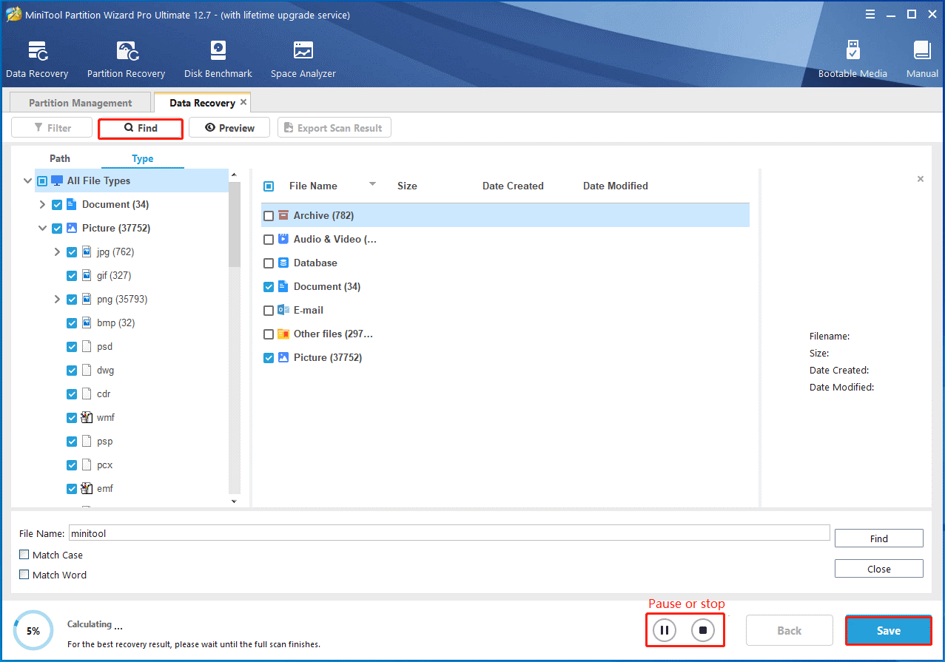
Task: Switch to Partition Management tab
Action: tap(80, 103)
